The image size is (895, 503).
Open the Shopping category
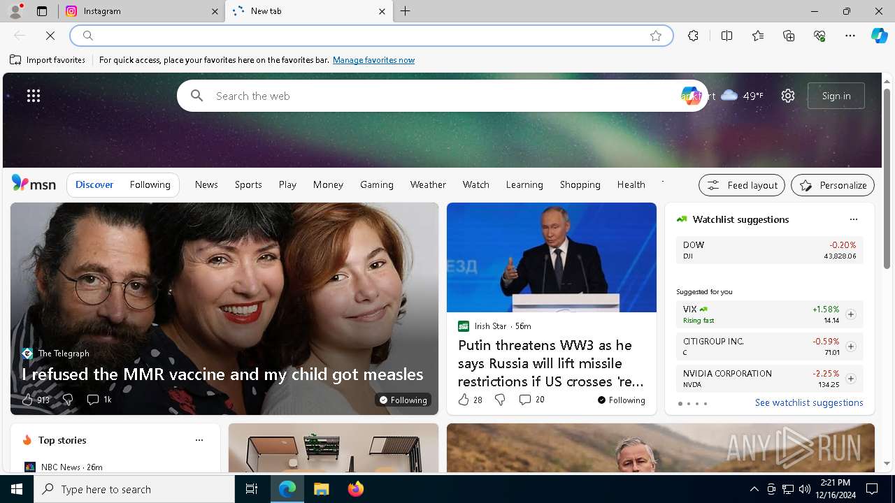(580, 184)
